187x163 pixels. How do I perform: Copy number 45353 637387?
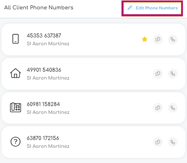[158, 39]
